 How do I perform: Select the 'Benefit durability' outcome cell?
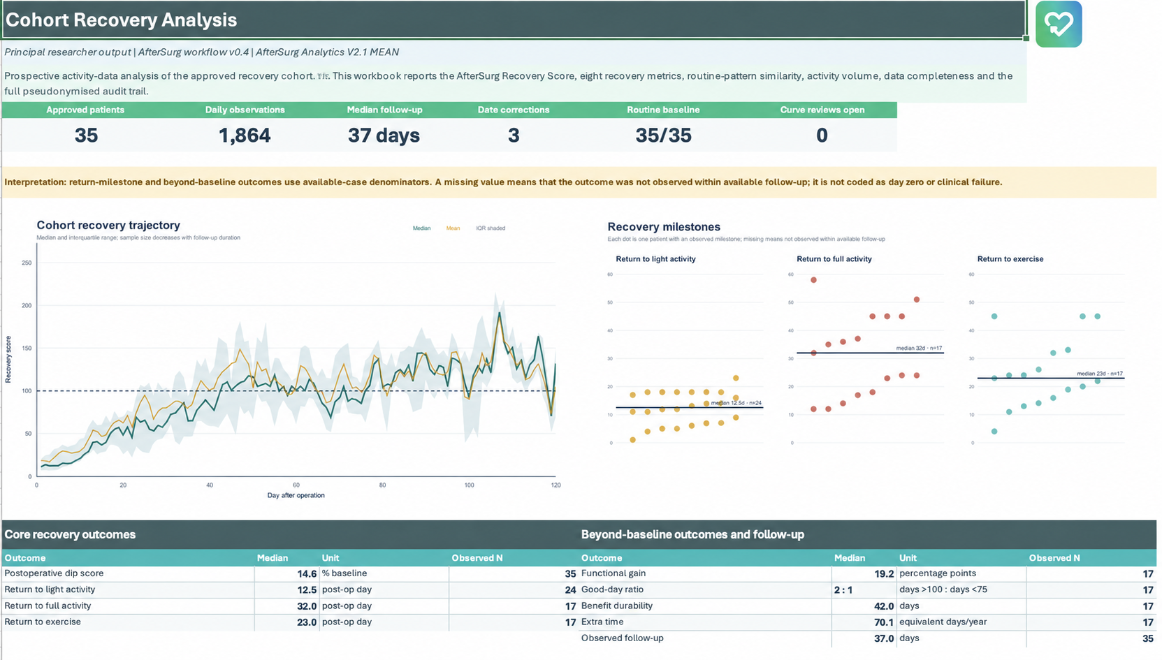tap(705, 606)
